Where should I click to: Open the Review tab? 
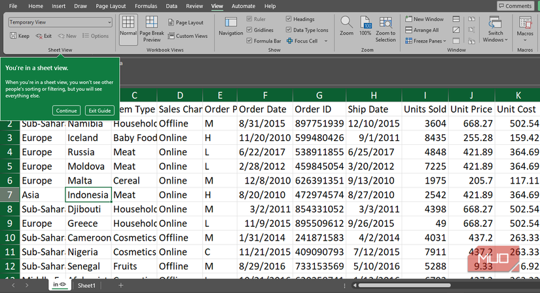point(194,6)
